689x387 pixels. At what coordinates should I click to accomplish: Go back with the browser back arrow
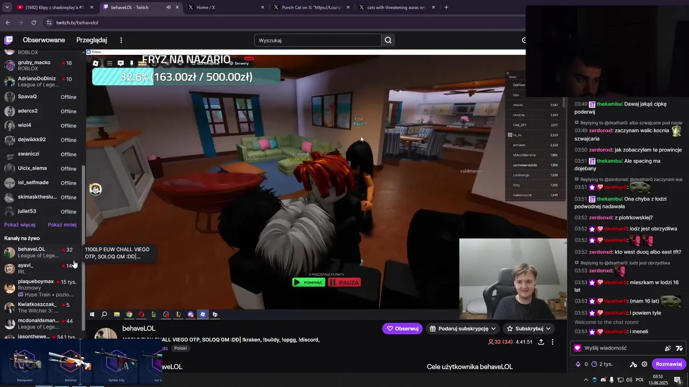tap(8, 23)
